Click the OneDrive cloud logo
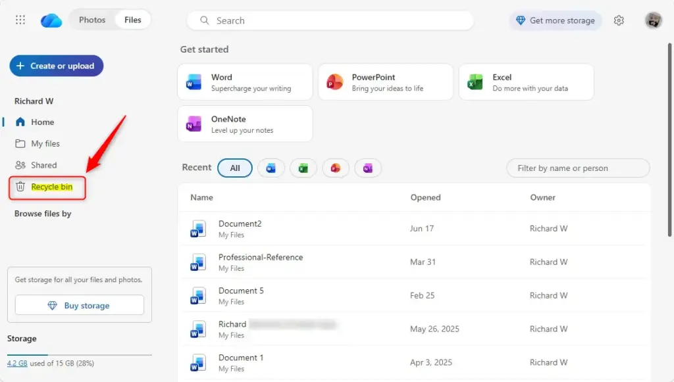 [51, 20]
